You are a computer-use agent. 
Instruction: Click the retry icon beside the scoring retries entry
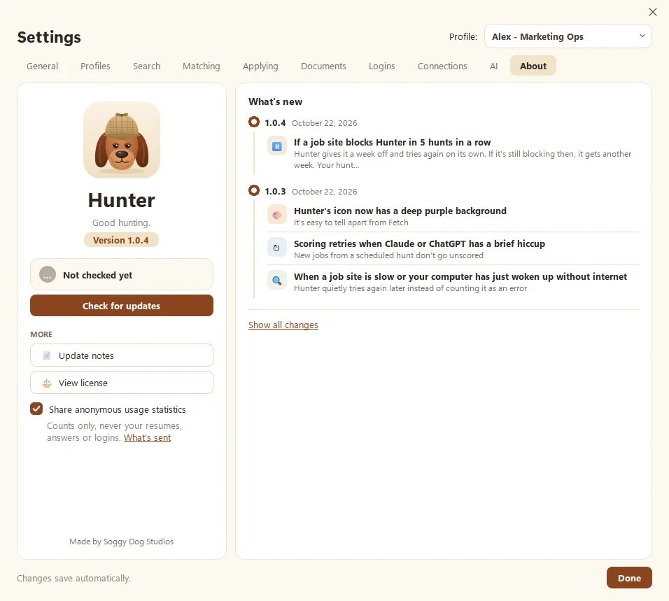(277, 248)
